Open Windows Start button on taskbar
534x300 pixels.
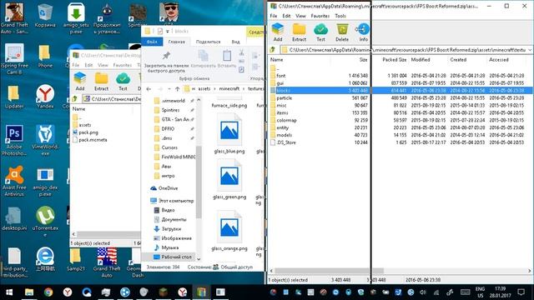[x=9, y=292]
